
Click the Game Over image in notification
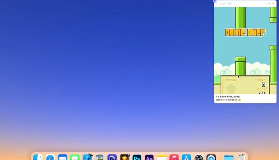pos(245,50)
